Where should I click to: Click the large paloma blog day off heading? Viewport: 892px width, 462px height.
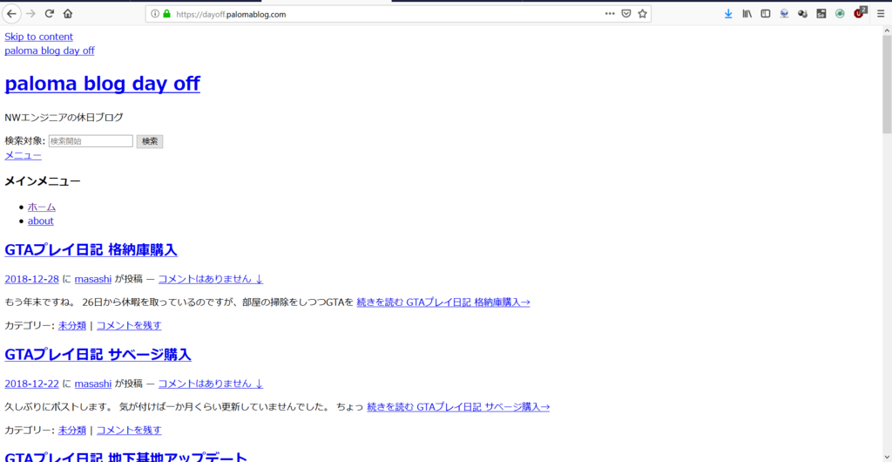coord(103,84)
